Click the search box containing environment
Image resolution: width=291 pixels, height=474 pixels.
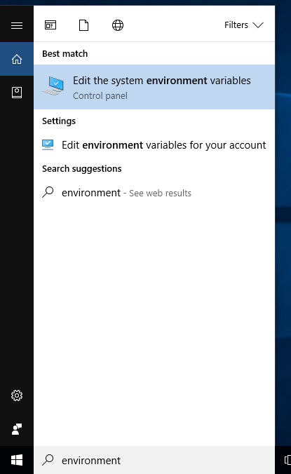154,461
